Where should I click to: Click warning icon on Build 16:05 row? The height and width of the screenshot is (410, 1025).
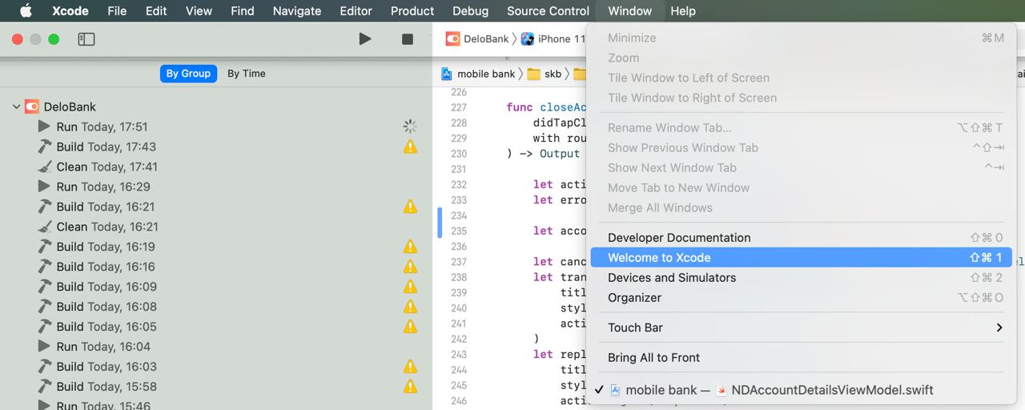point(410,327)
